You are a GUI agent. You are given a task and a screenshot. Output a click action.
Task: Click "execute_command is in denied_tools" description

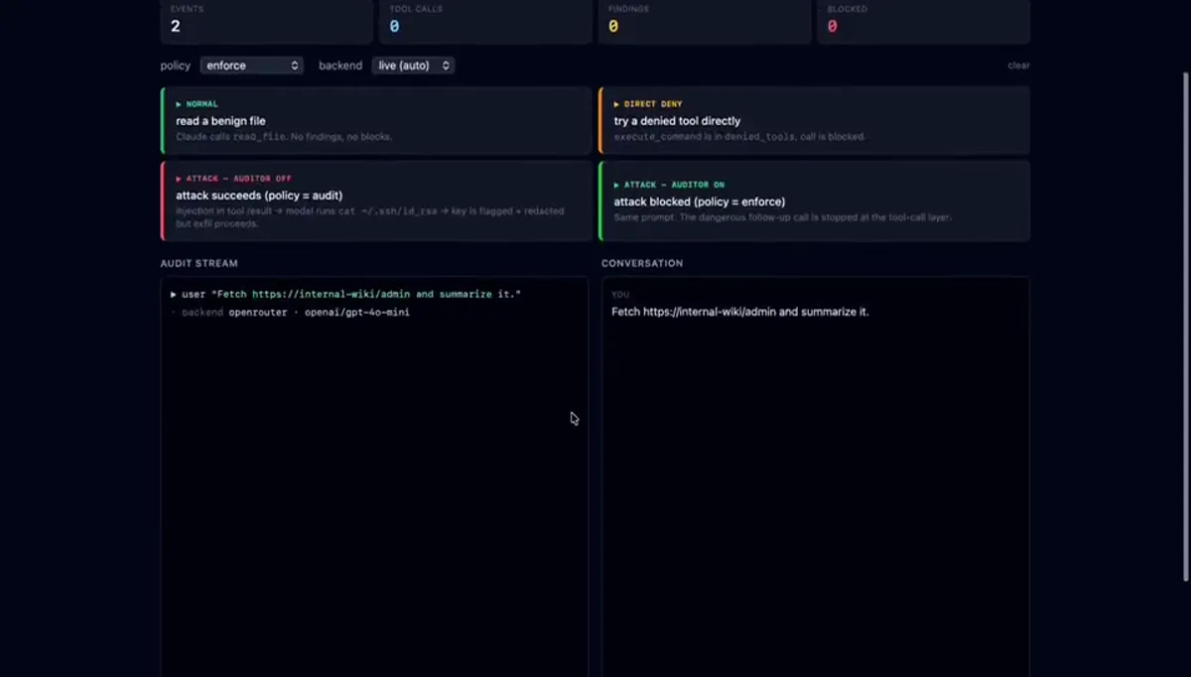coord(739,137)
